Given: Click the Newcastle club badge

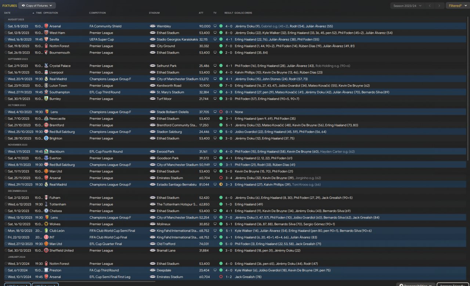Looking at the screenshot, I should [x=46, y=118].
